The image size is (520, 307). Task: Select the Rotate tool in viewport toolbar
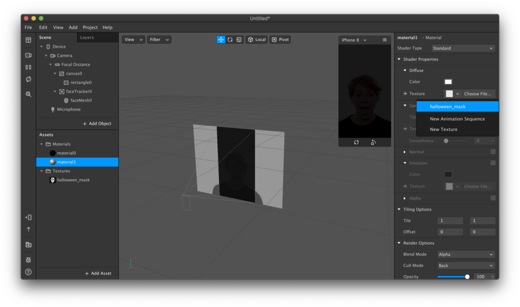[230, 40]
